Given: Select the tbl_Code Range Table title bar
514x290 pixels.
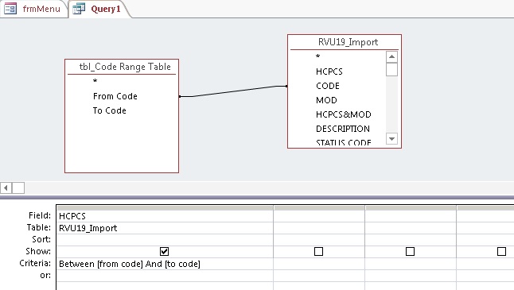Looking at the screenshot, I should pos(122,67).
